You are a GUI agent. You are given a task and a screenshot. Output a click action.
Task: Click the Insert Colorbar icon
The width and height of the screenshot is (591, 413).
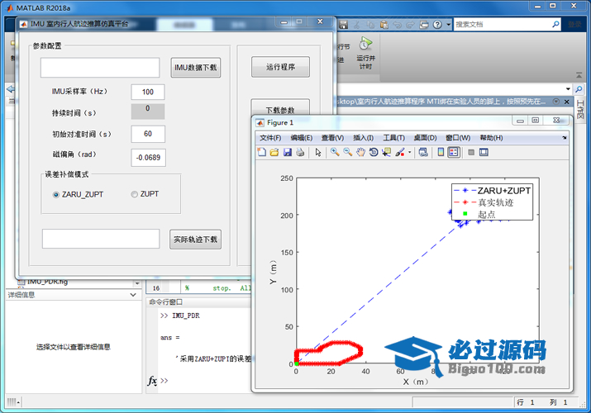click(441, 152)
